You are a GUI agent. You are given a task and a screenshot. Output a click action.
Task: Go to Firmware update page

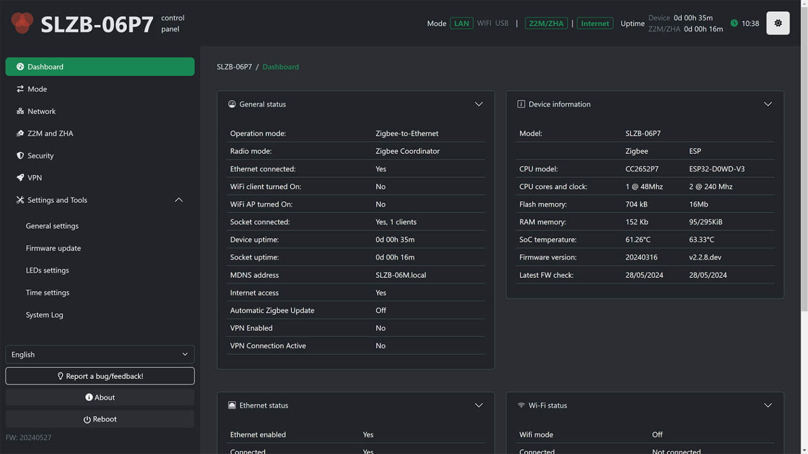(x=53, y=248)
